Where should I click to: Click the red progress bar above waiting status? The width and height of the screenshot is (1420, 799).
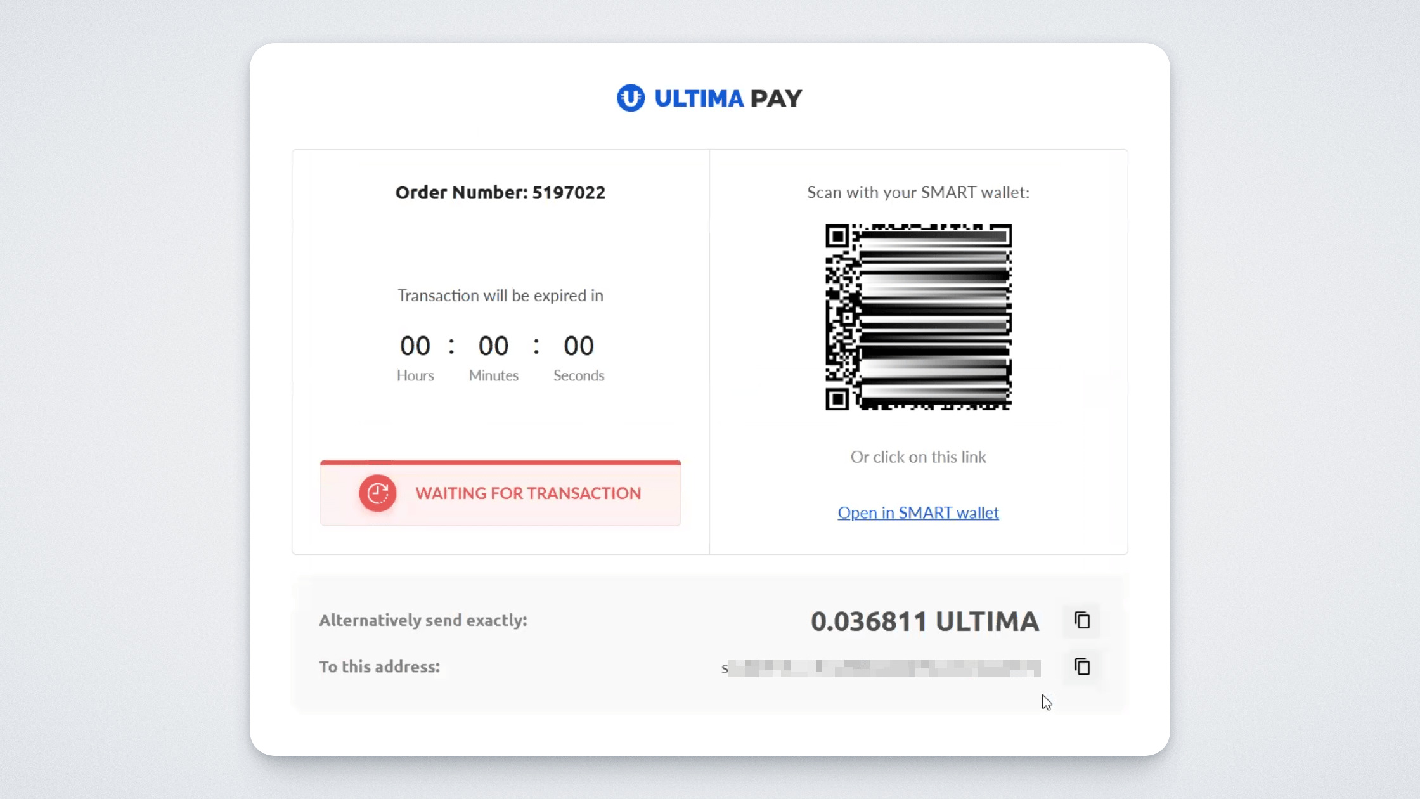[500, 463]
